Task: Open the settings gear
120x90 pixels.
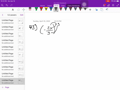Action: [113, 5]
